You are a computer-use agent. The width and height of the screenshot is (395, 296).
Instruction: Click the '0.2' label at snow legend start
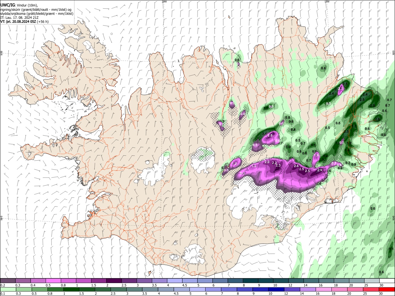pos(3,285)
